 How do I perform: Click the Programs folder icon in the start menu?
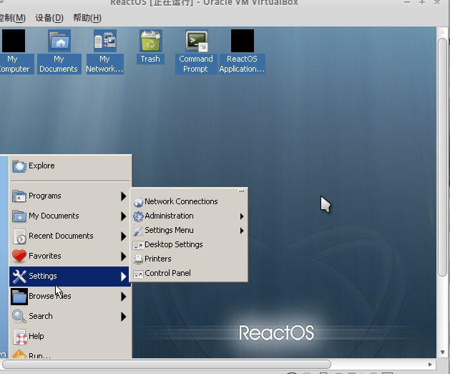point(19,196)
